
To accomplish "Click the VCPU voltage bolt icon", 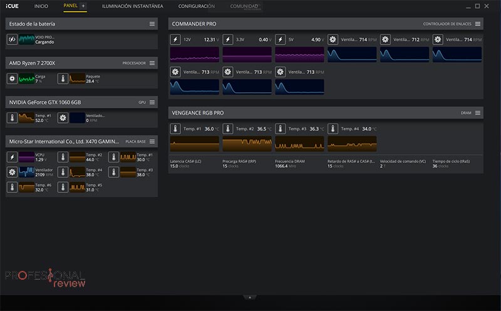I will (x=12, y=157).
